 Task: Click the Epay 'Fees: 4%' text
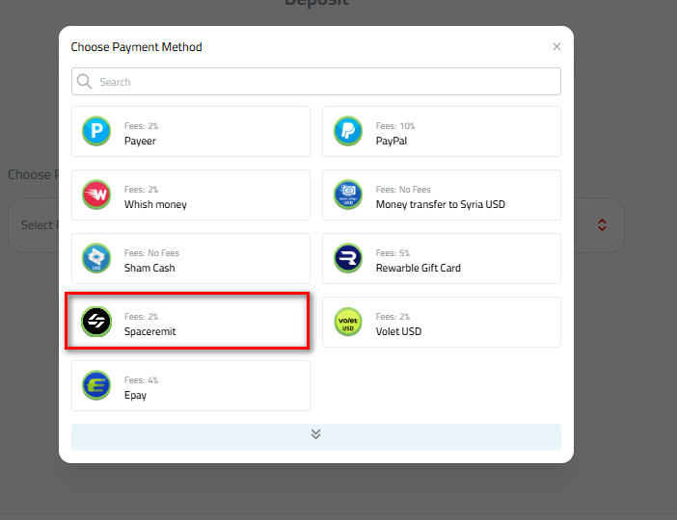[141, 379]
